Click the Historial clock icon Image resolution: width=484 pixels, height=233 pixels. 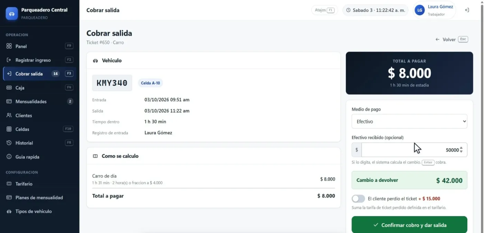coord(9,143)
